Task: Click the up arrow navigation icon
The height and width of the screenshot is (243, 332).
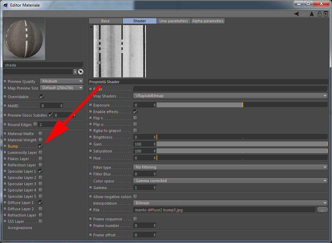Action: coord(312,14)
